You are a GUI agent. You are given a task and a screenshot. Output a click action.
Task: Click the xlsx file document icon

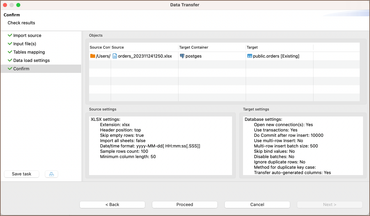tap(115, 56)
